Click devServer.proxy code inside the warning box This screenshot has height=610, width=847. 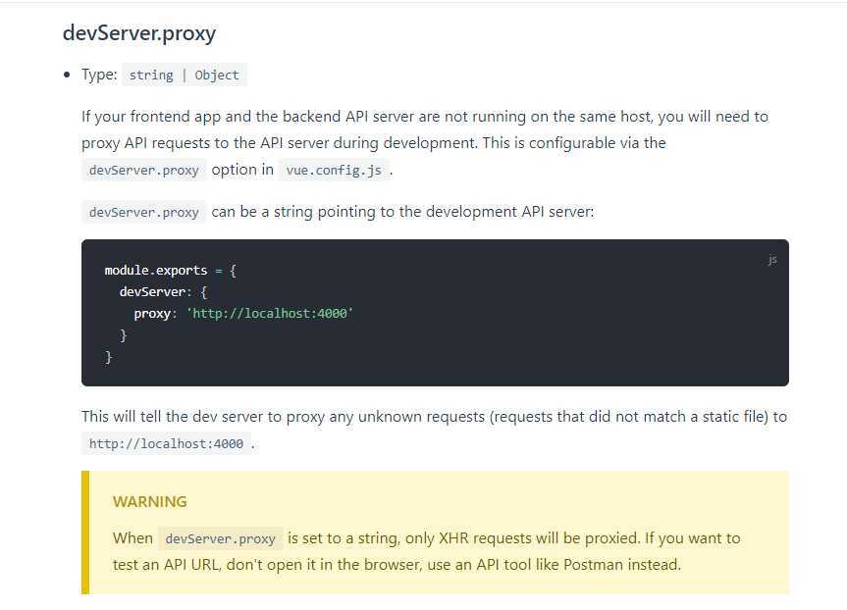click(221, 538)
